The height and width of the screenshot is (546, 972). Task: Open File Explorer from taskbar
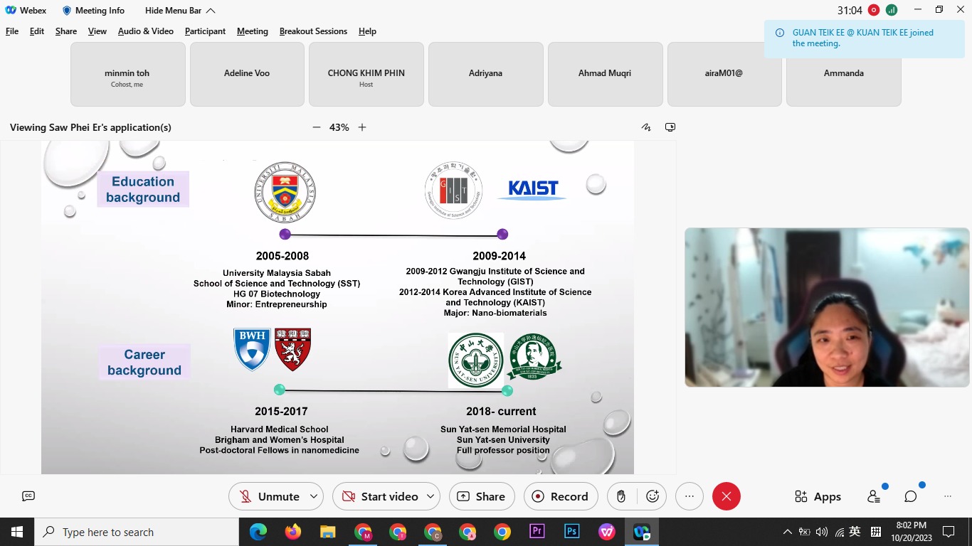(327, 532)
